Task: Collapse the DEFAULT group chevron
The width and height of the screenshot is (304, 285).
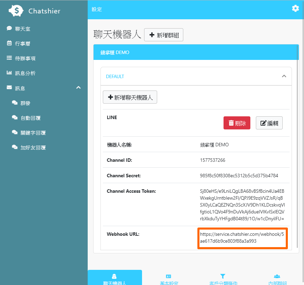Action: 284,76
